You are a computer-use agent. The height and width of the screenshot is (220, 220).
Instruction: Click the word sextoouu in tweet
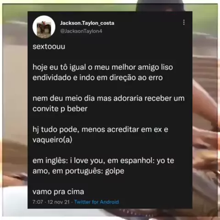(x=49, y=46)
